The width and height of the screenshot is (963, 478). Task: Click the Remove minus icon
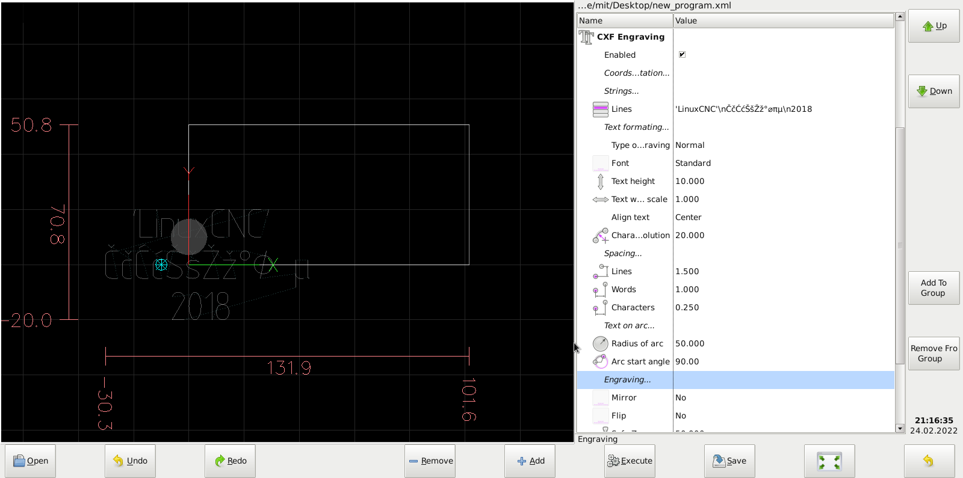pos(413,461)
